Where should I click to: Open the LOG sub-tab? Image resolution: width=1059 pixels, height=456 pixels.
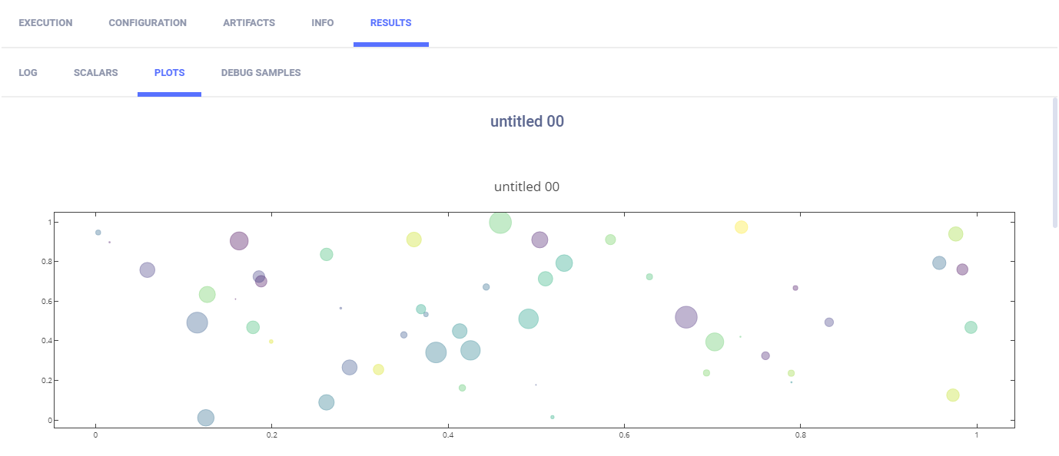coord(28,73)
